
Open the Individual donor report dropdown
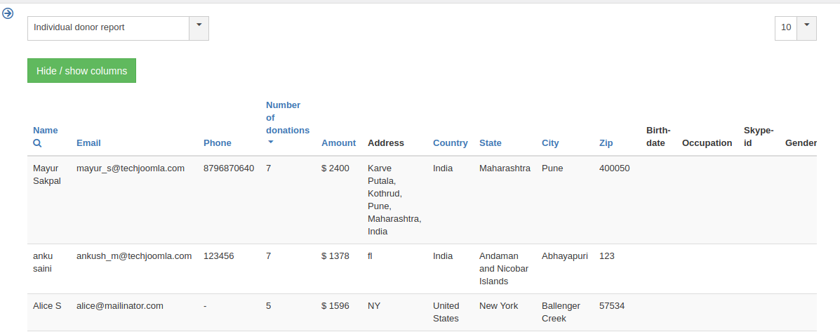[x=109, y=28]
